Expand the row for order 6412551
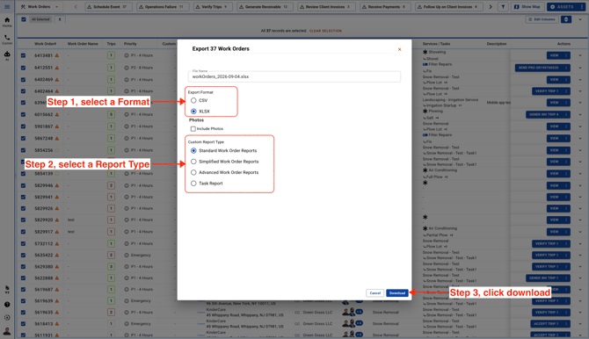 click(580, 68)
